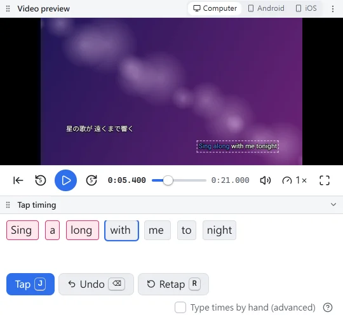The width and height of the screenshot is (343, 322).
Task: Mute the audio with the speaker icon
Action: 266,180
